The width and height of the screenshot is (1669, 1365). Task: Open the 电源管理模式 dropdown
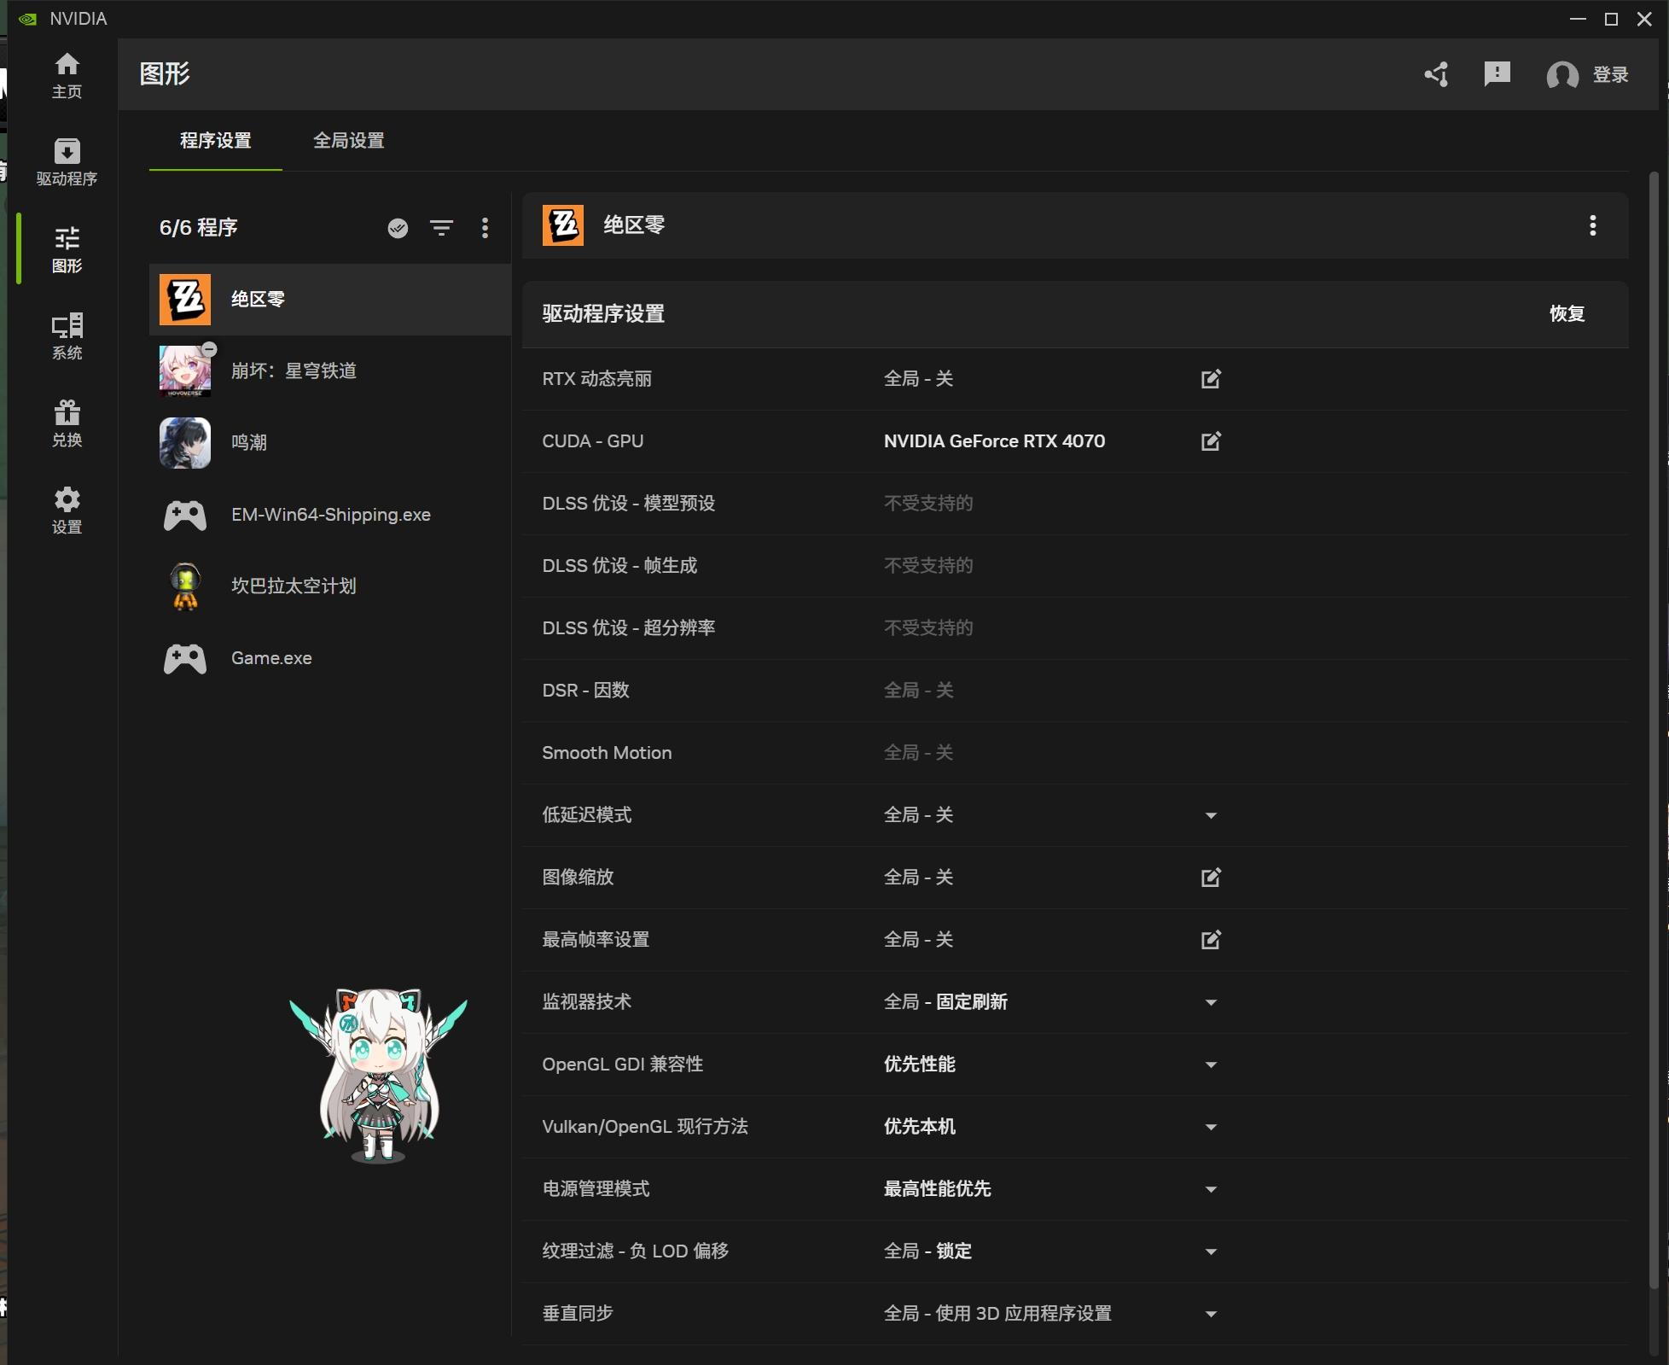(1211, 1189)
